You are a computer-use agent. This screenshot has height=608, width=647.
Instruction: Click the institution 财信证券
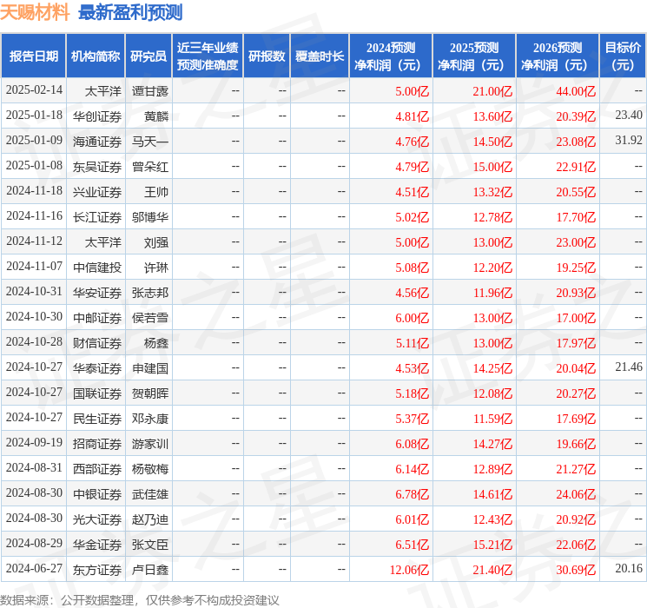[97, 343]
